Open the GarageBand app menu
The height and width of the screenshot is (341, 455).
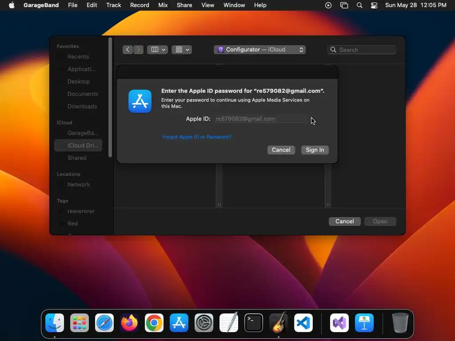point(41,5)
